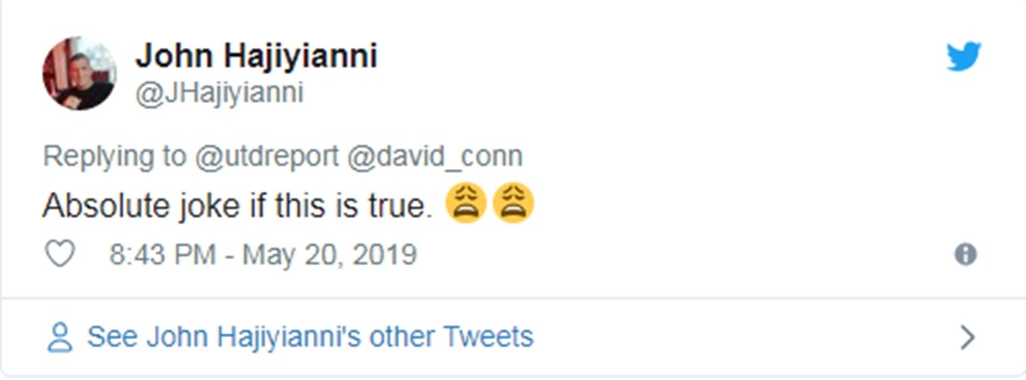This screenshot has width=1026, height=380.
Task: See John Hajiyianni's other Tweets
Action: (310, 337)
